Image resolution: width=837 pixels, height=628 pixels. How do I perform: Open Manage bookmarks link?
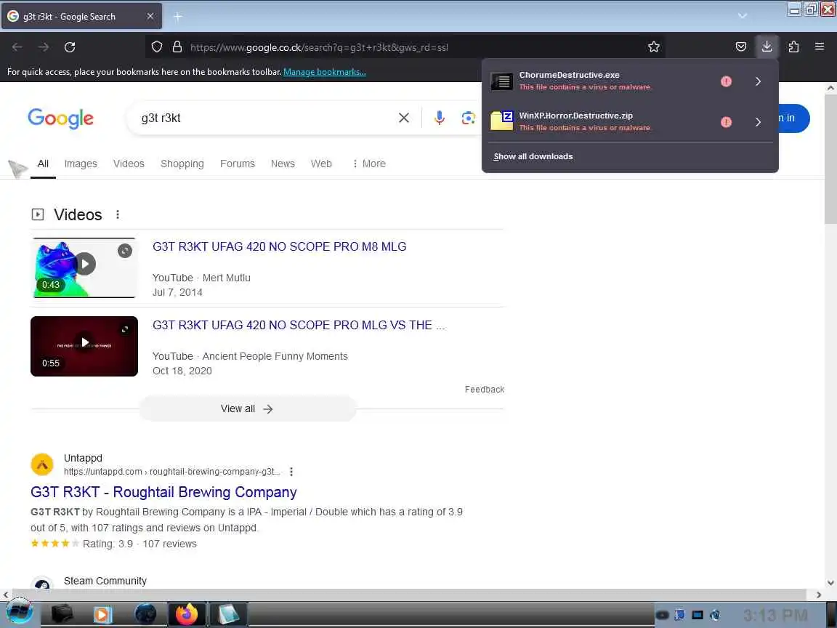325,71
